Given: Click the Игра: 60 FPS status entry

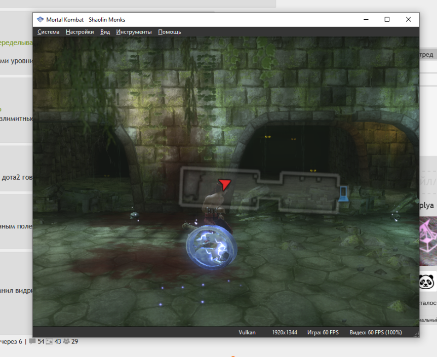Looking at the screenshot, I should pyautogui.click(x=323, y=333).
